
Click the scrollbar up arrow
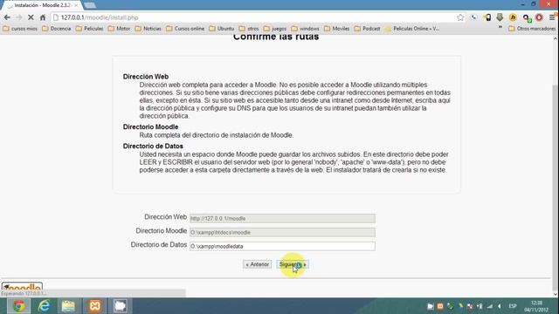(x=556, y=38)
